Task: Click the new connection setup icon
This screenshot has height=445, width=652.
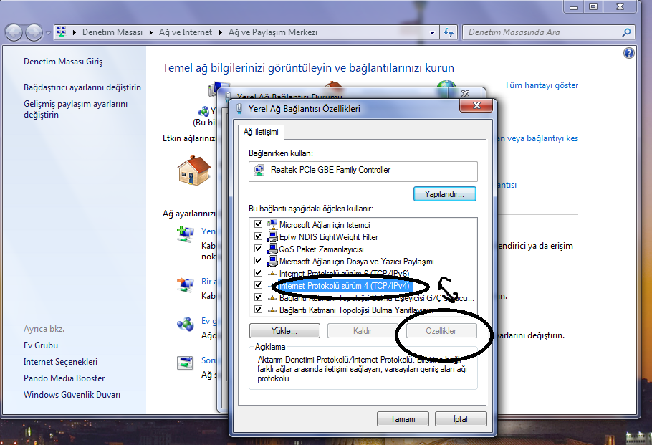Action: click(186, 234)
